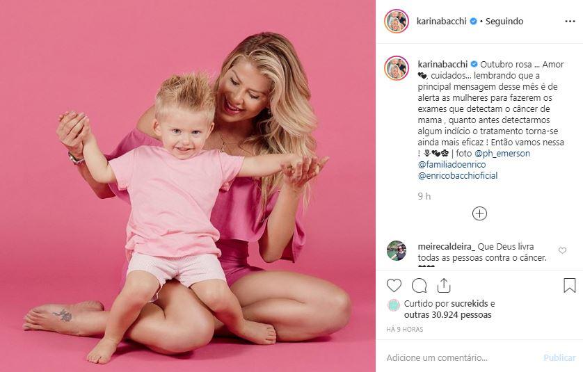Save the post with the bookmark icon
Image resolution: width=583 pixels, height=372 pixels.
(570, 285)
